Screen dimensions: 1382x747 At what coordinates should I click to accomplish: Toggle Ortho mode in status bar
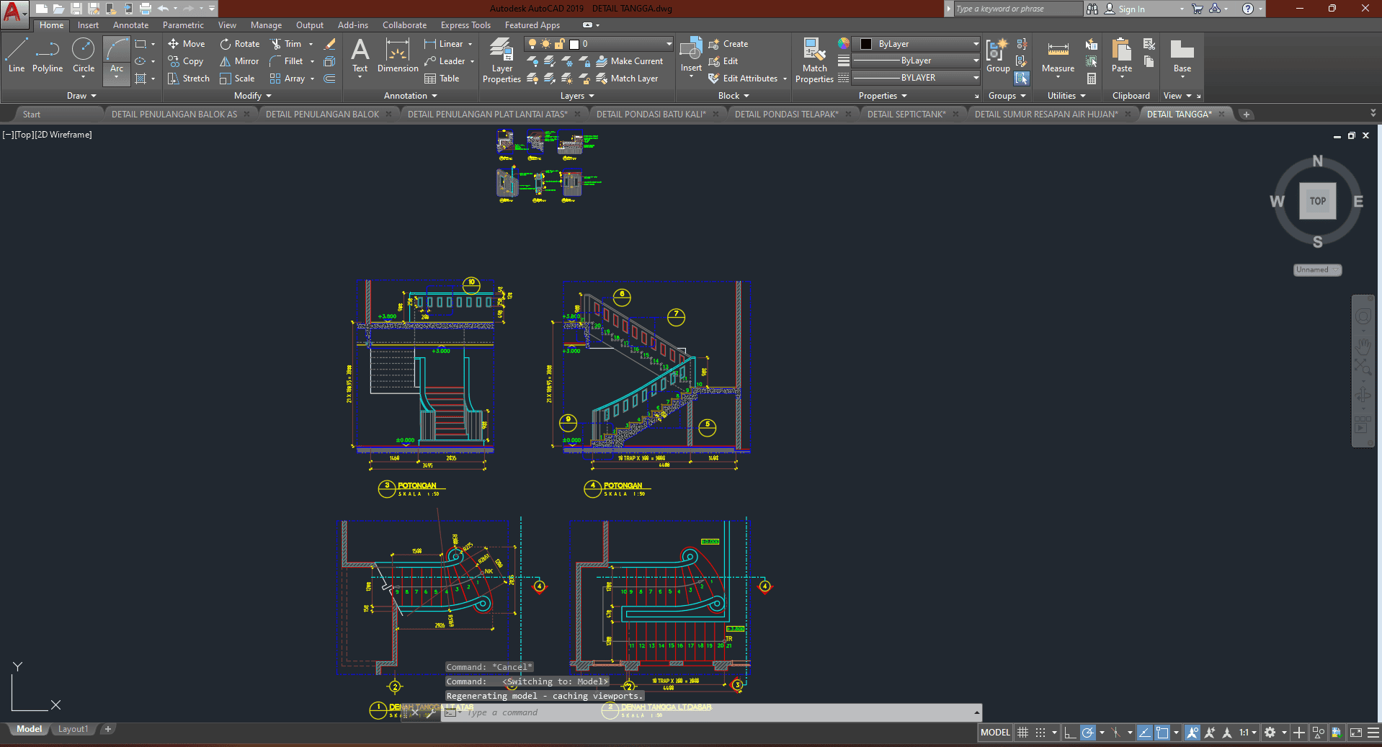pyautogui.click(x=1070, y=733)
